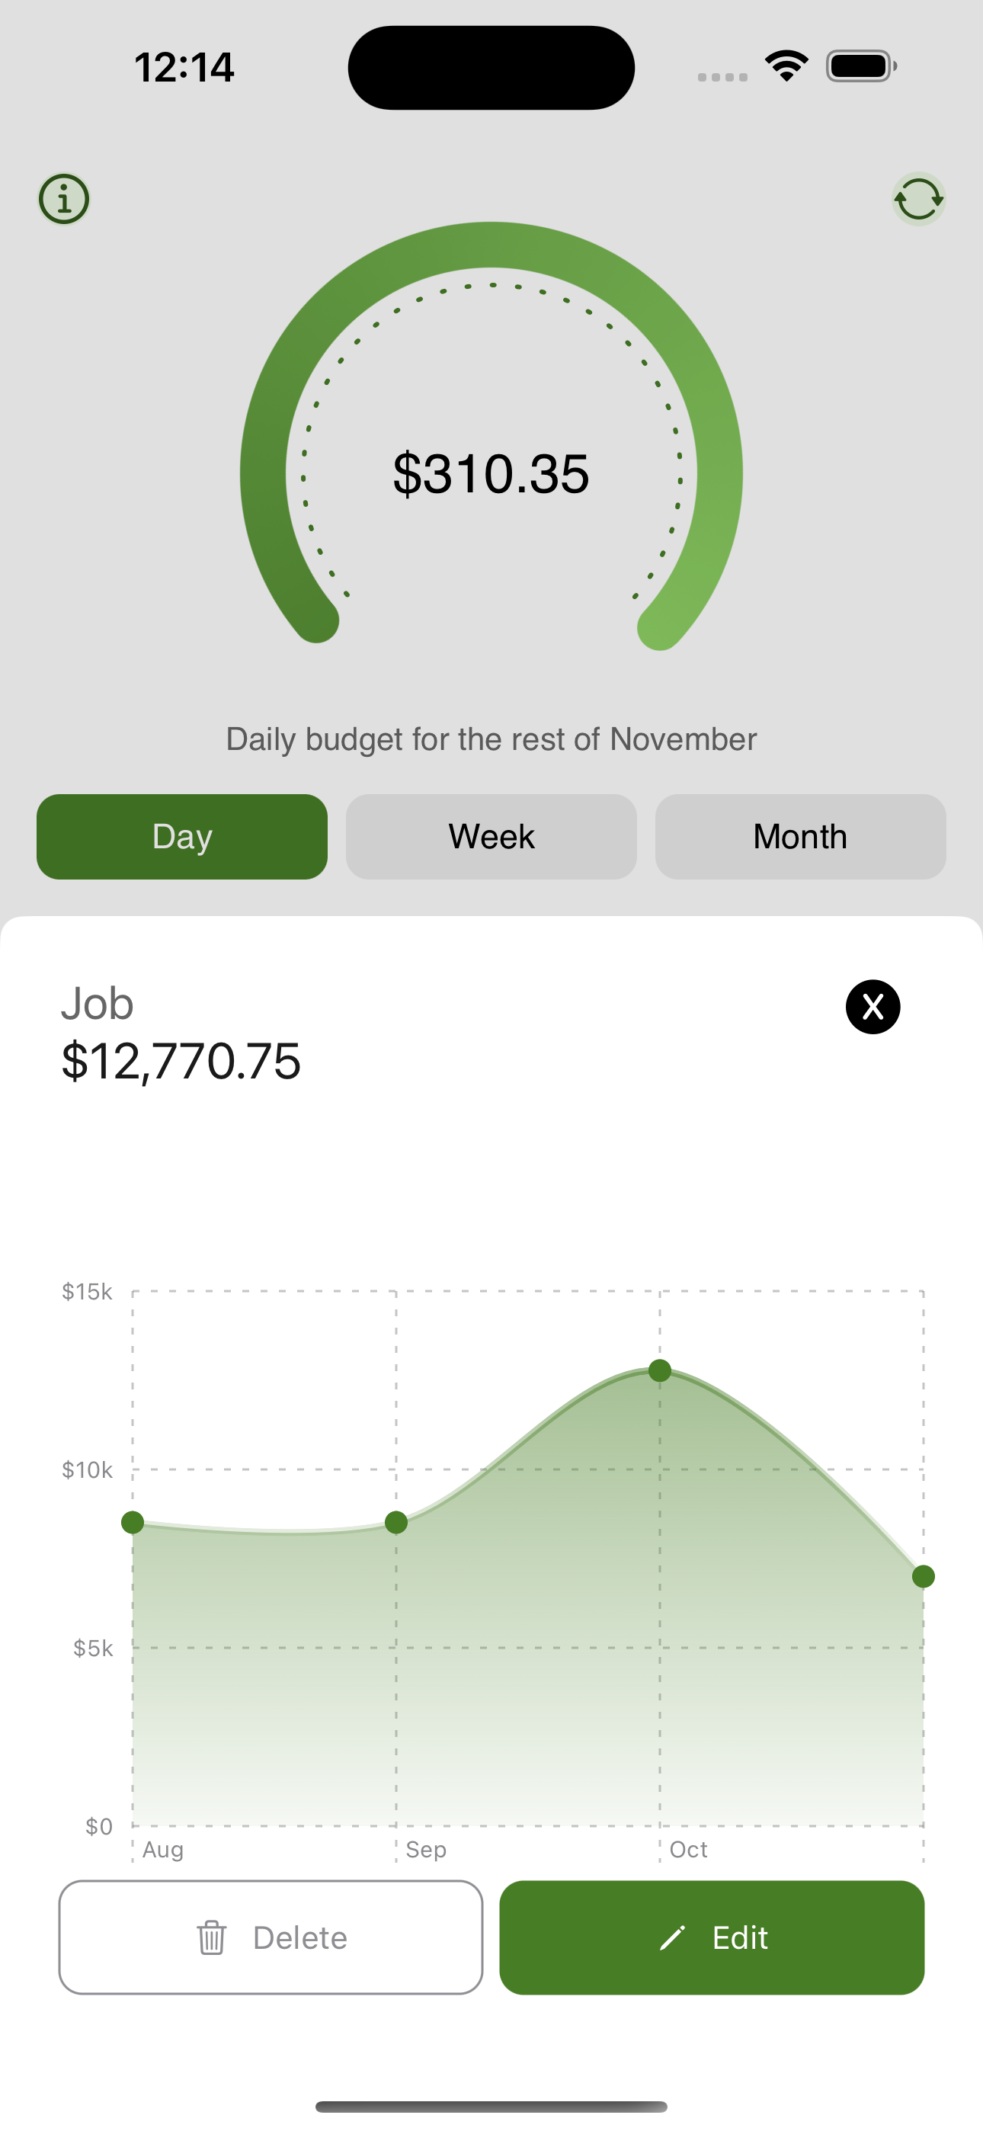Tap the battery indicator icon
Viewport: 983px width, 2131px height.
(861, 66)
